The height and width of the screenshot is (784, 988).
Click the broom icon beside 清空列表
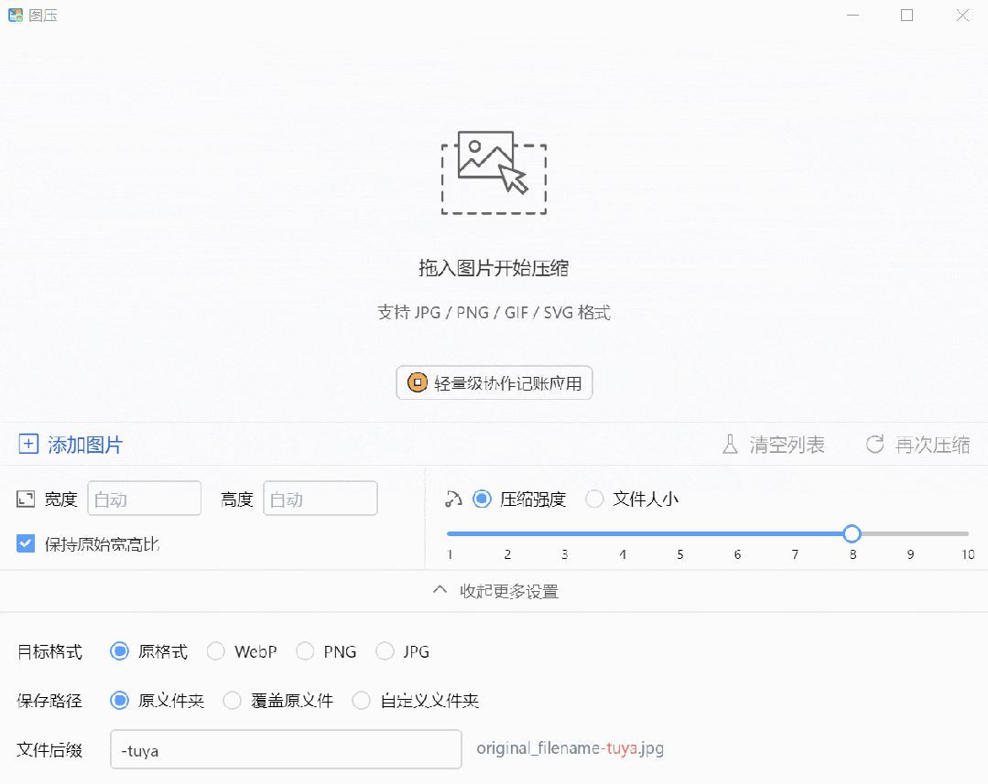730,445
